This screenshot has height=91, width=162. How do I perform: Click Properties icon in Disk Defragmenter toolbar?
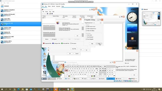pyautogui.click(x=50, y=14)
